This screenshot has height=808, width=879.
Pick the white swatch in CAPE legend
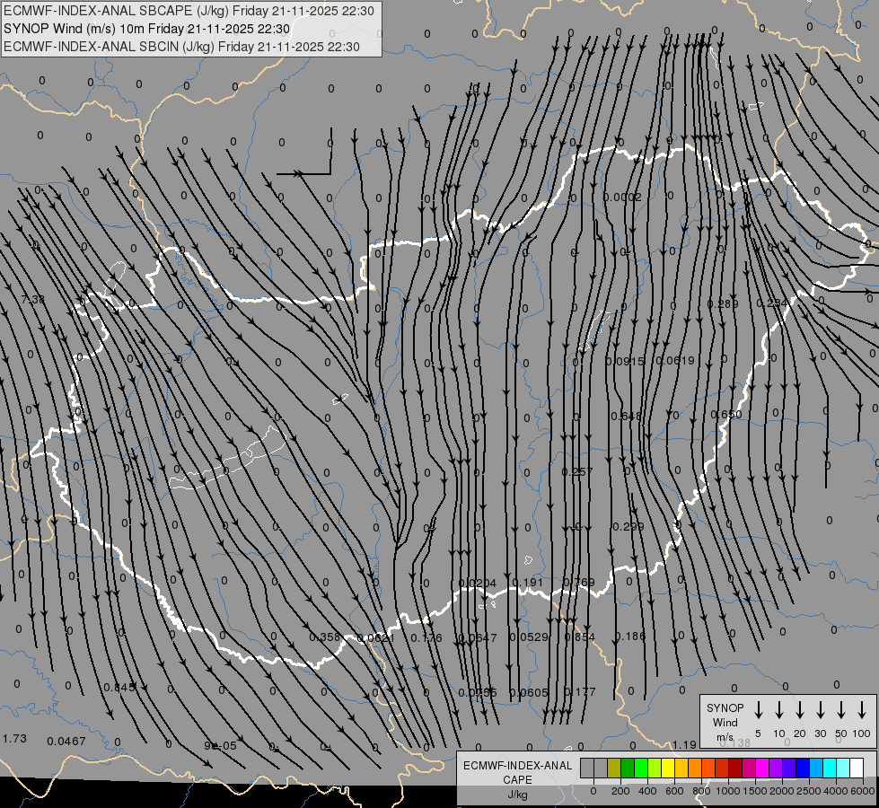(856, 768)
